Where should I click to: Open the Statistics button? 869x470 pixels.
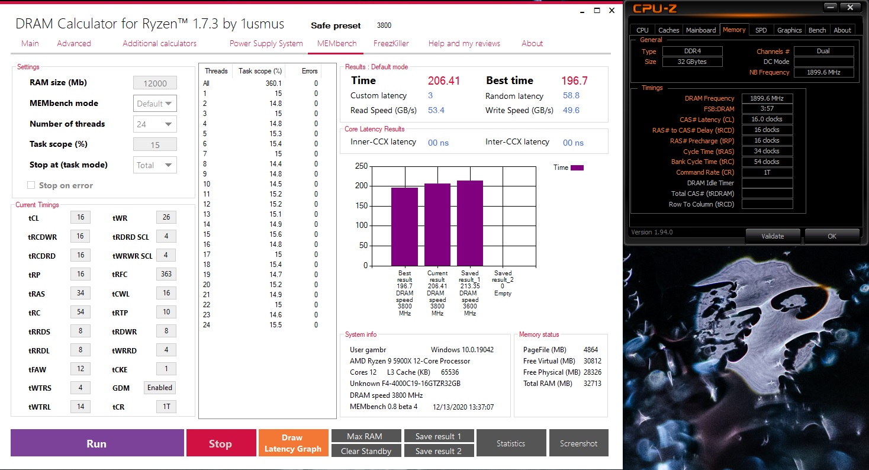coord(511,443)
